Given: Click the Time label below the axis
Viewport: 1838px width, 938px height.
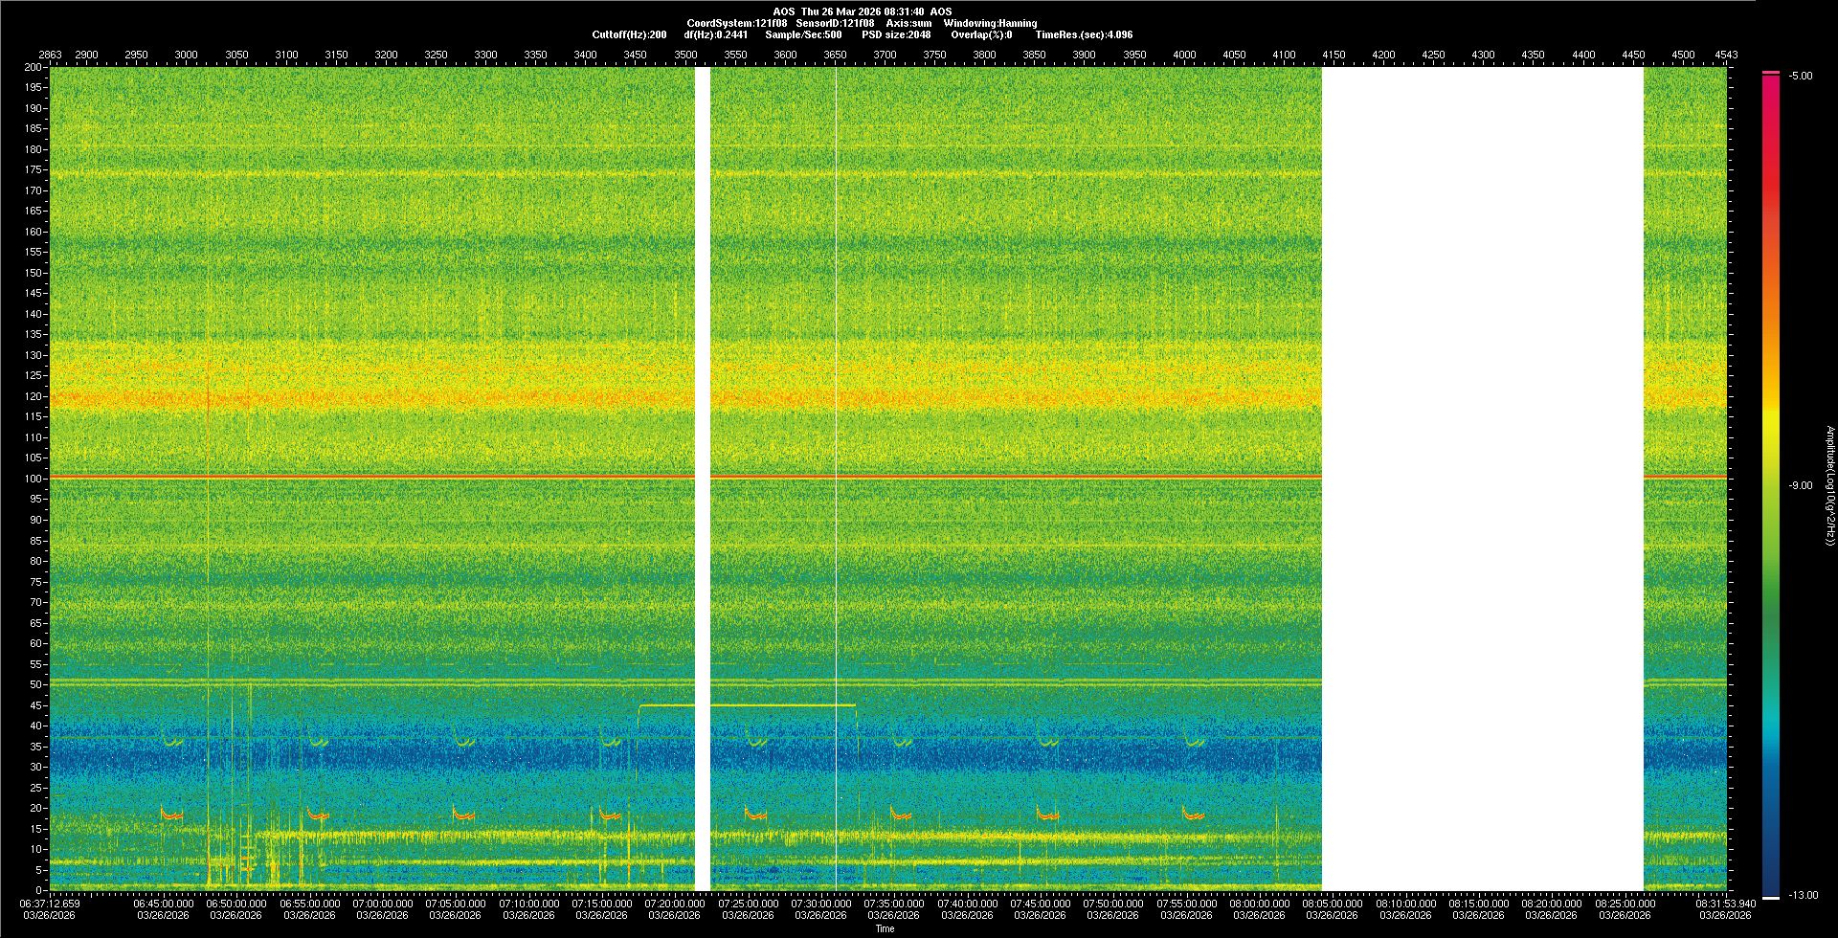Looking at the screenshot, I should coord(885,928).
